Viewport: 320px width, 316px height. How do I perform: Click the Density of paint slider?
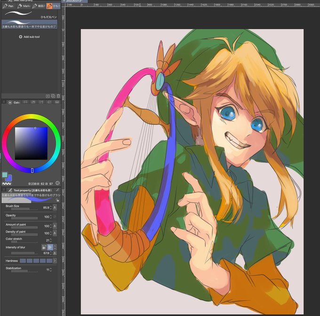(x=24, y=235)
